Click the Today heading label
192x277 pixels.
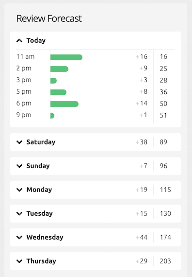[x=36, y=41]
